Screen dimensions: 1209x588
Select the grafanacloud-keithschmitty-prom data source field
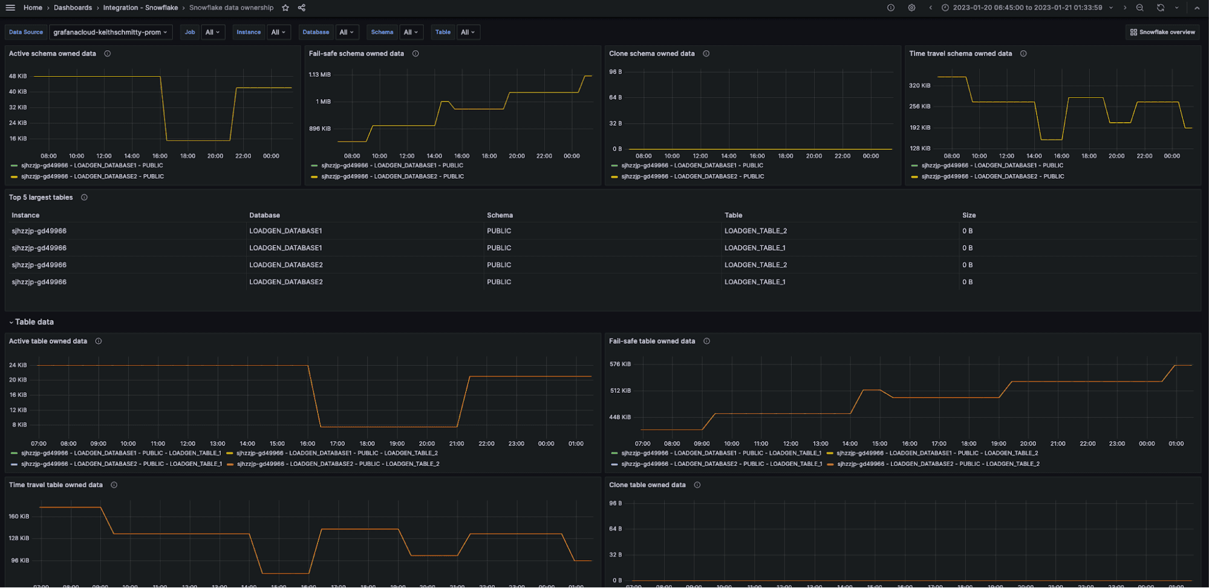click(111, 32)
